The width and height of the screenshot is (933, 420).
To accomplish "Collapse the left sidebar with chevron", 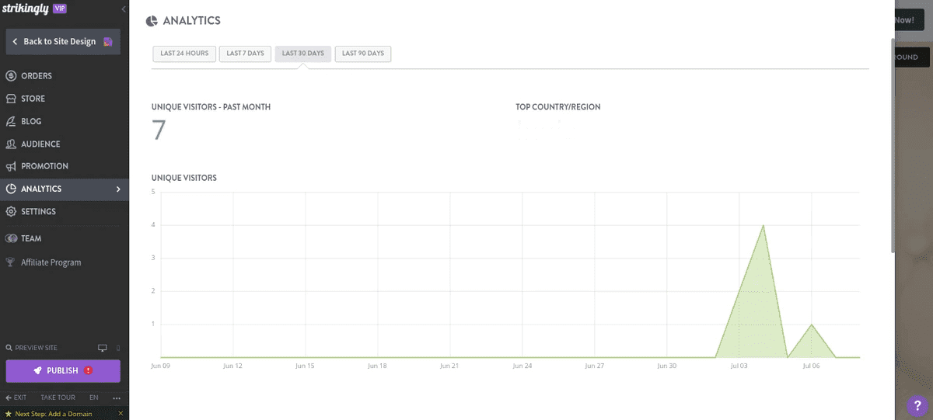I will pos(124,9).
